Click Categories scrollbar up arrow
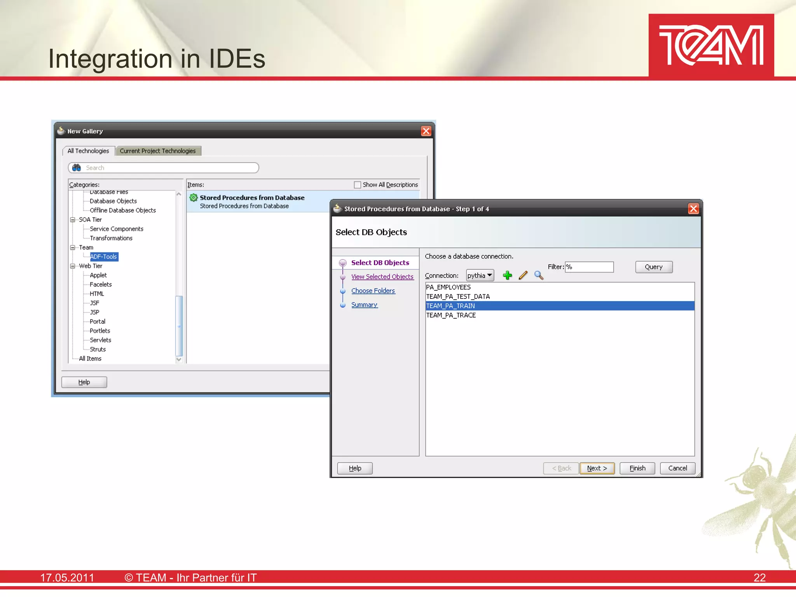Screen dimensions: 796x597 [x=179, y=194]
